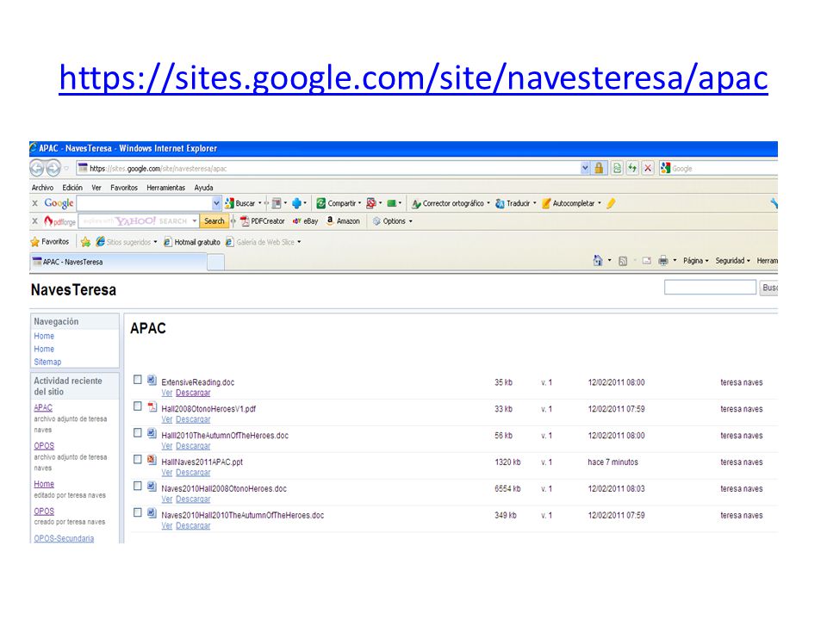Click the Buscar button on Google toolbar
Screen dimensions: 827x620
pyautogui.click(x=243, y=203)
